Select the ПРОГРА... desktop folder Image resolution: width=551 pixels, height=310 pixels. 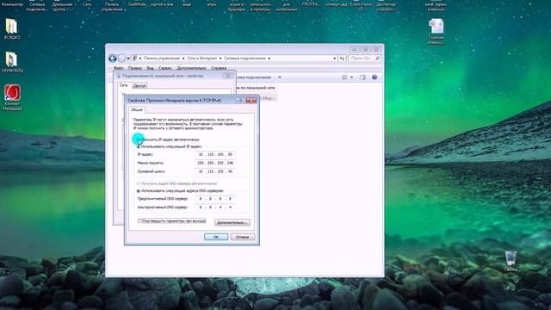point(311,4)
